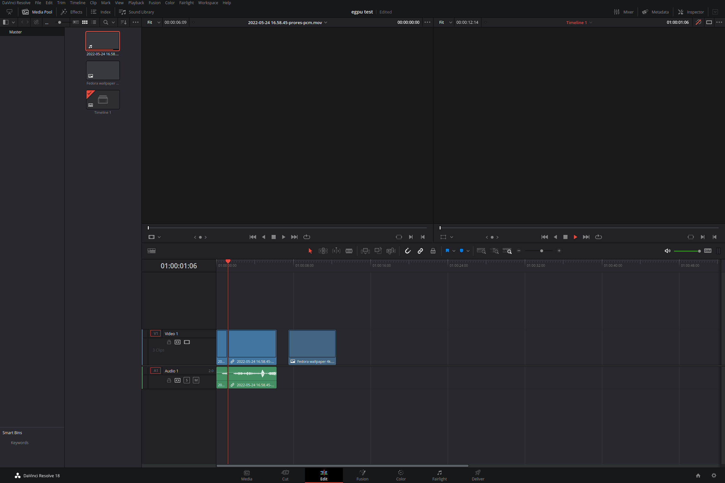725x483 pixels.
Task: Switch to the Color page
Action: [401, 475]
